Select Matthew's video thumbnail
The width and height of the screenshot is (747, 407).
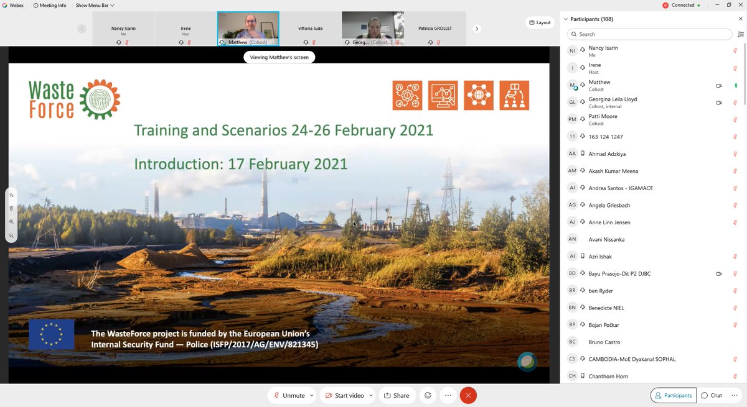tap(248, 29)
